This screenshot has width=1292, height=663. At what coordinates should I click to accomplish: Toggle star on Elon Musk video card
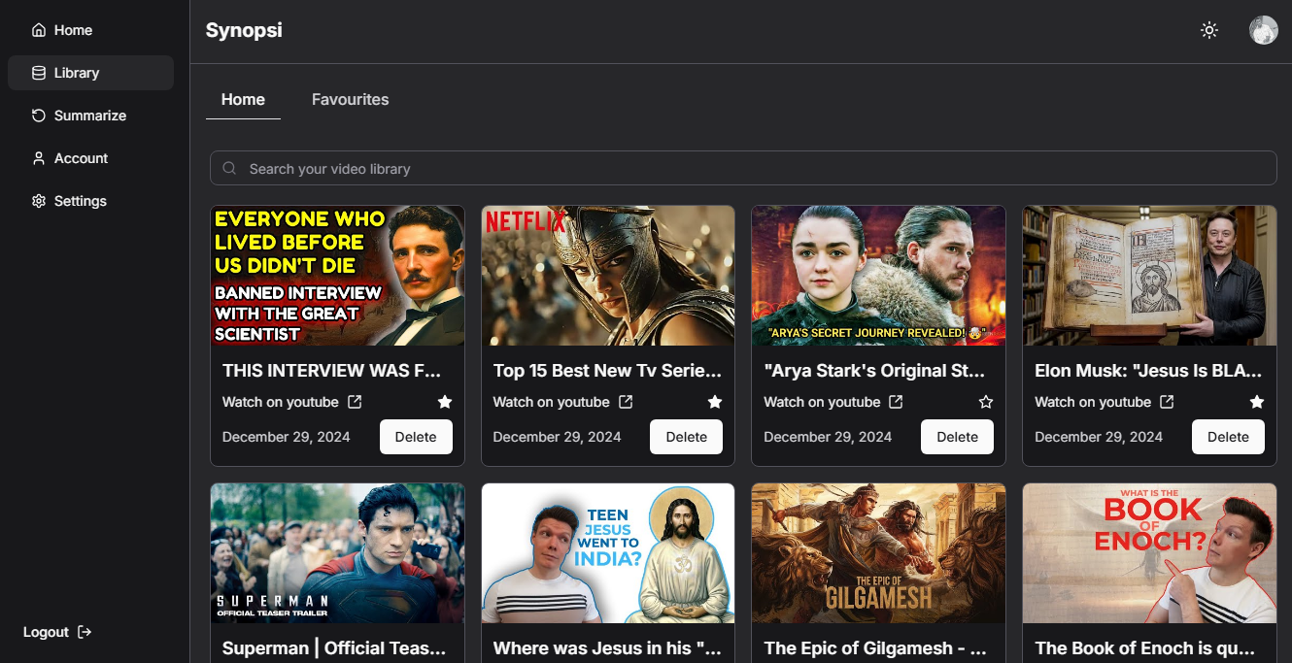point(1257,402)
